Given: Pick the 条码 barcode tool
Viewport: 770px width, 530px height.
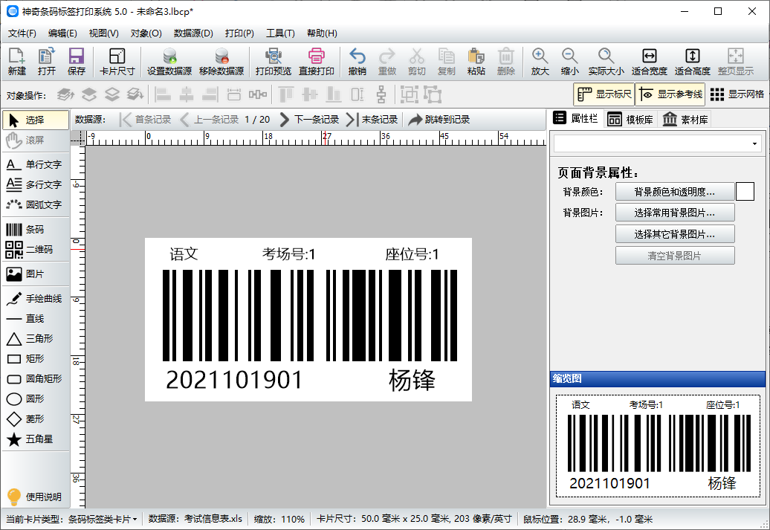Looking at the screenshot, I should click(x=36, y=230).
